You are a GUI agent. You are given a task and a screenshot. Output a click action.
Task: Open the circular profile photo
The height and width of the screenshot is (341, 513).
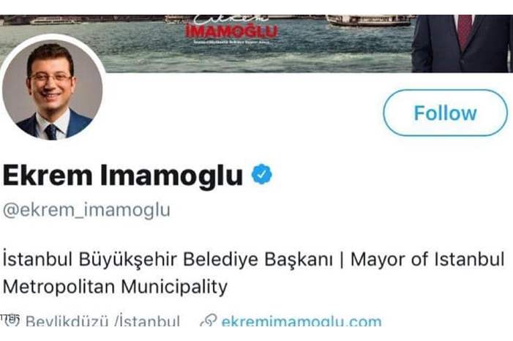click(x=53, y=90)
